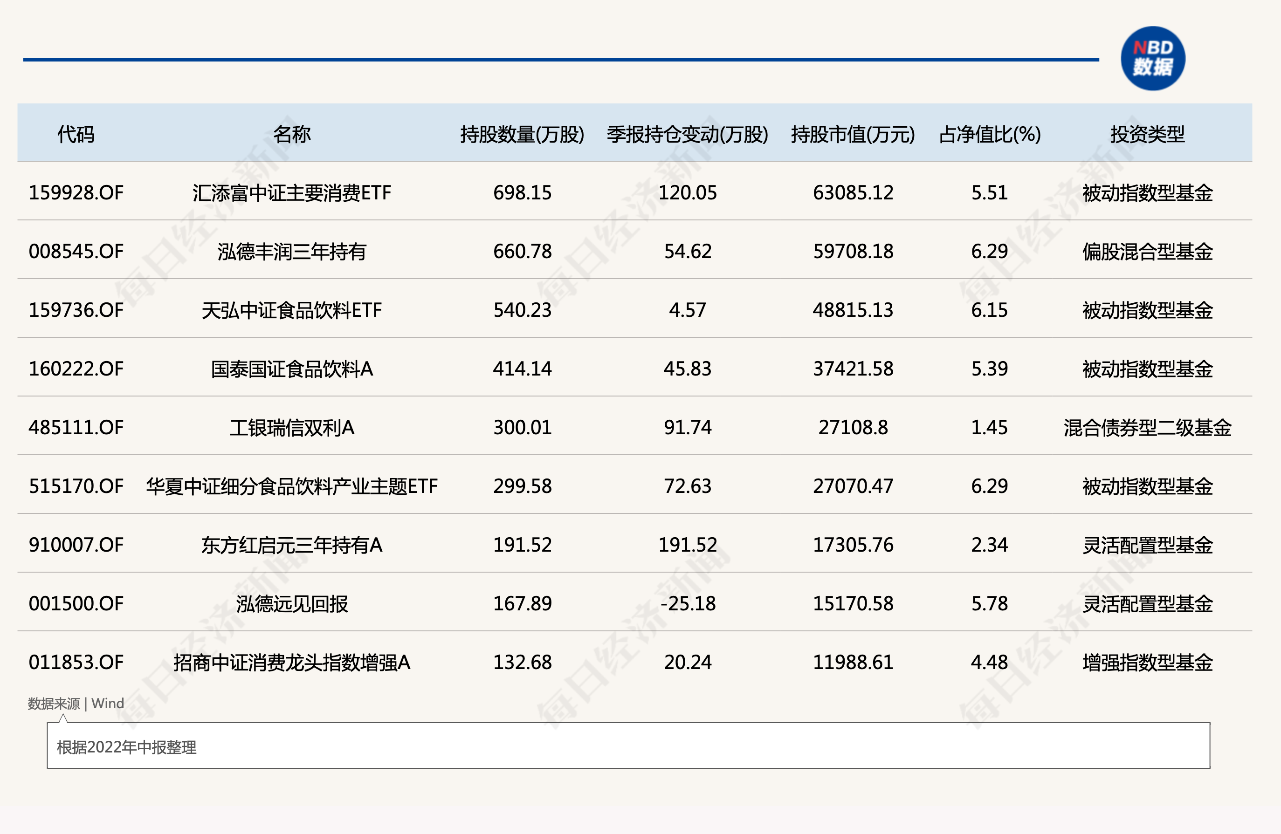Click the NBD数据 round logo
Image resolution: width=1281 pixels, height=834 pixels.
(1152, 58)
